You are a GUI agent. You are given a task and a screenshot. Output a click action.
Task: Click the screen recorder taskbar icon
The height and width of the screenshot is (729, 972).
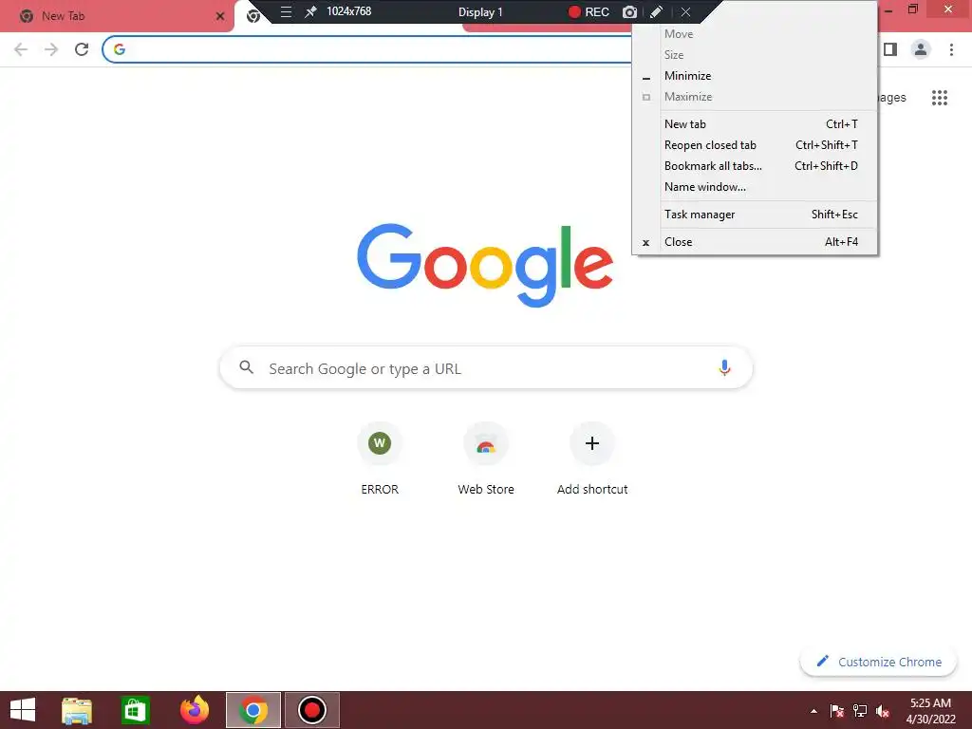pos(311,710)
